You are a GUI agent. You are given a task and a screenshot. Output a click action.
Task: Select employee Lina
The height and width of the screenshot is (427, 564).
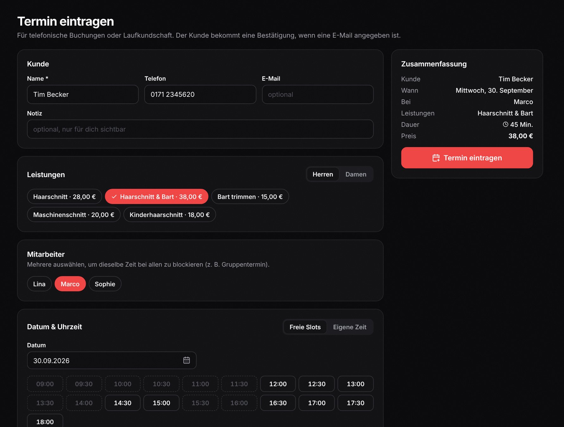pyautogui.click(x=39, y=284)
